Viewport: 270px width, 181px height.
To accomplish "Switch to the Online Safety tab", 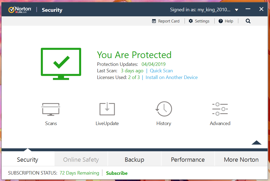I will point(81,160).
